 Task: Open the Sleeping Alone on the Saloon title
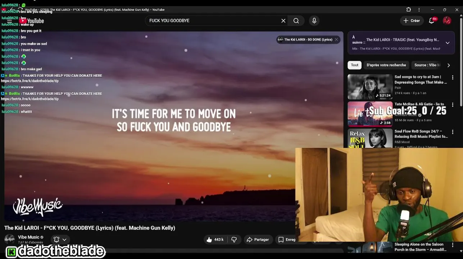421,247
